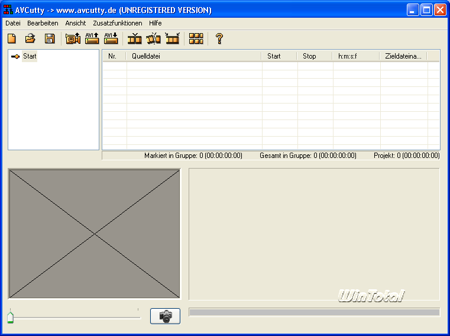The height and width of the screenshot is (336, 450).
Task: Click the AVI up-arrow toolbar icon
Action: [x=92, y=38]
